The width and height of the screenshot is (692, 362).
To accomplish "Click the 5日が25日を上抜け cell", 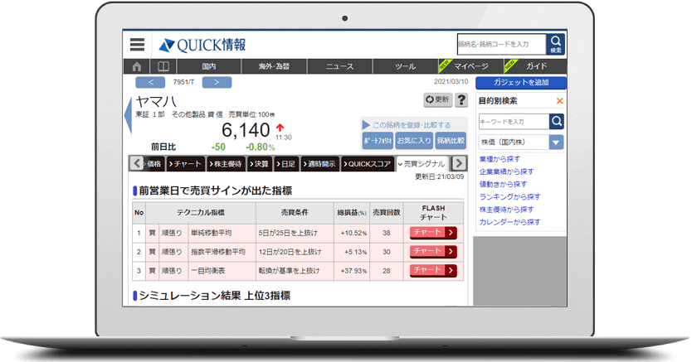I will coord(295,233).
